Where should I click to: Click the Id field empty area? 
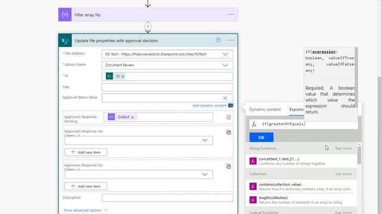pos(179,76)
